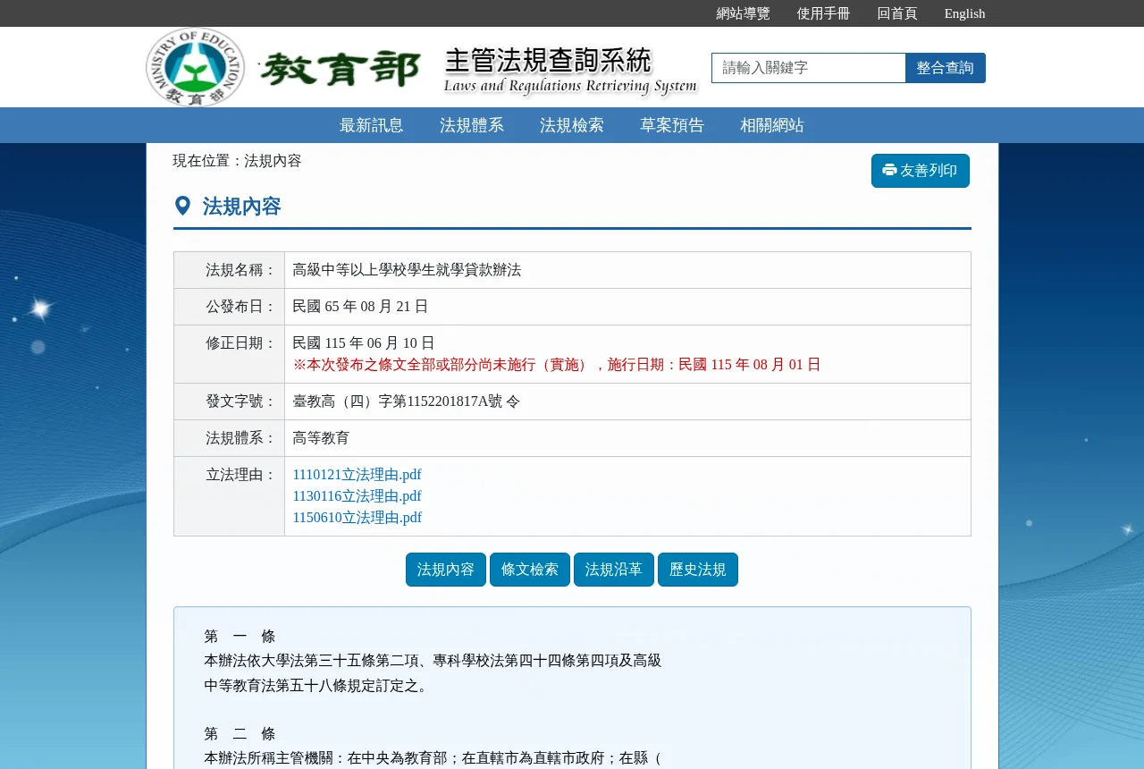Open the 最新訊息 menu

click(372, 125)
